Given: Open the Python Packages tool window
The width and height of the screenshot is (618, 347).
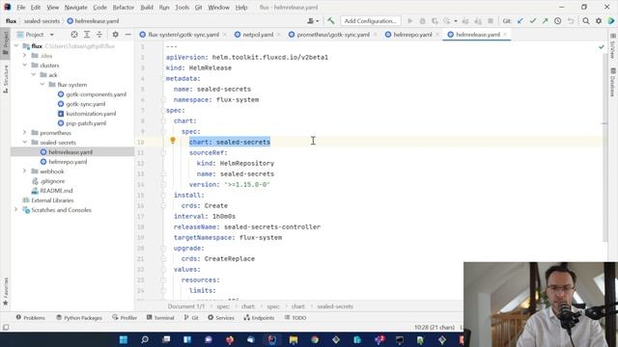Looking at the screenshot, I should 79,317.
